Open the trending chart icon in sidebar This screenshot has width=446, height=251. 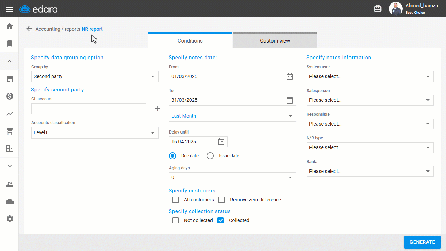[x=10, y=114]
